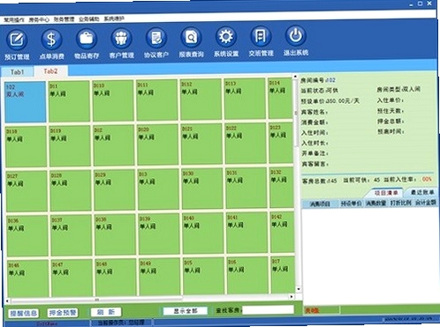Screen dimensions: 440x327
Task: Select room 0128 tile
Action: [x=71, y=190]
